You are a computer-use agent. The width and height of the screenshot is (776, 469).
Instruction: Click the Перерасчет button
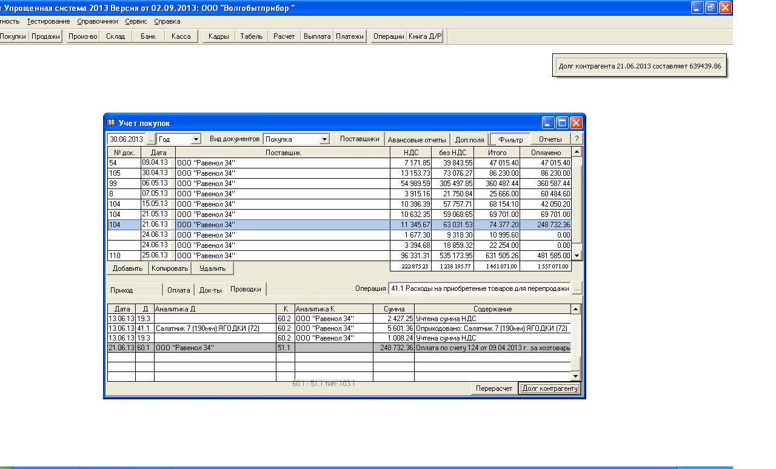[493, 388]
